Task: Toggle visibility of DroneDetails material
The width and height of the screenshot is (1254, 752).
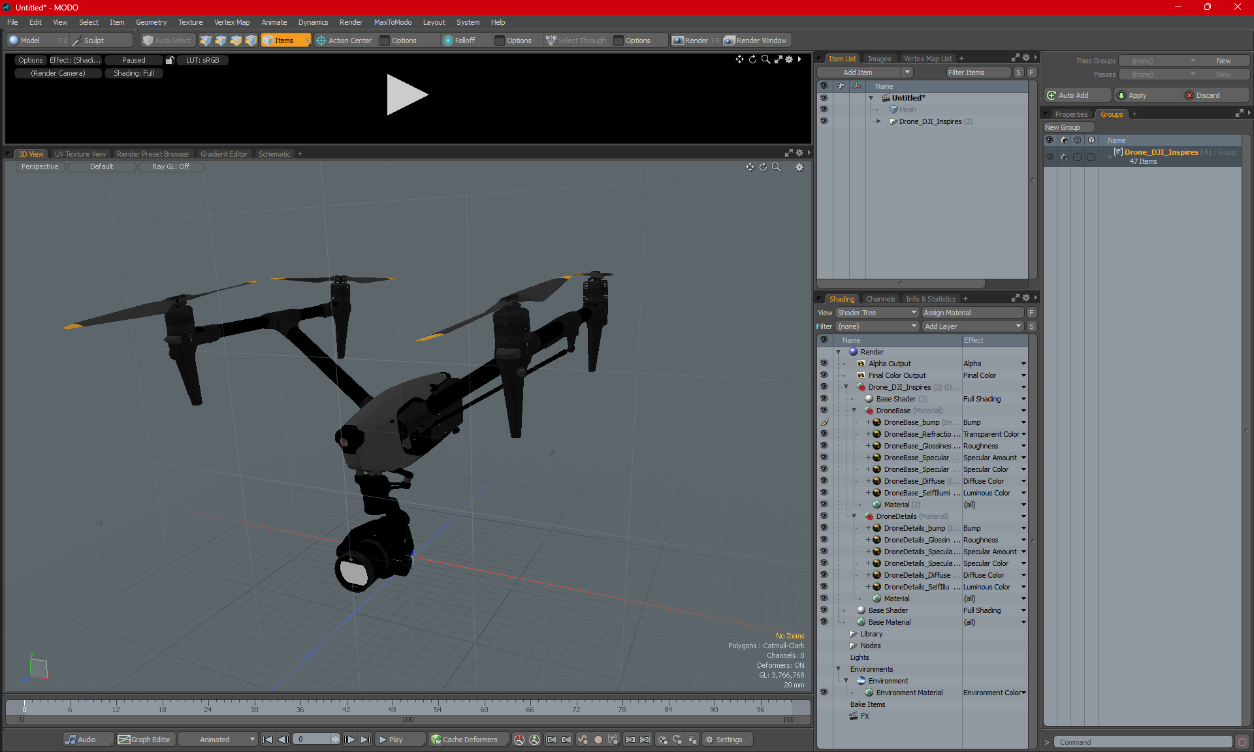Action: [x=824, y=516]
